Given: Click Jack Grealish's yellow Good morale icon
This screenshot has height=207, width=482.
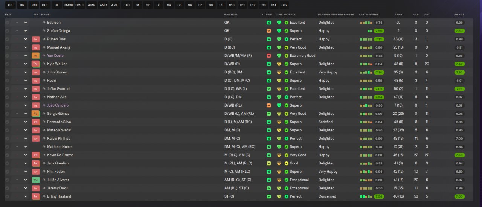Looking at the screenshot, I should pos(287,163).
